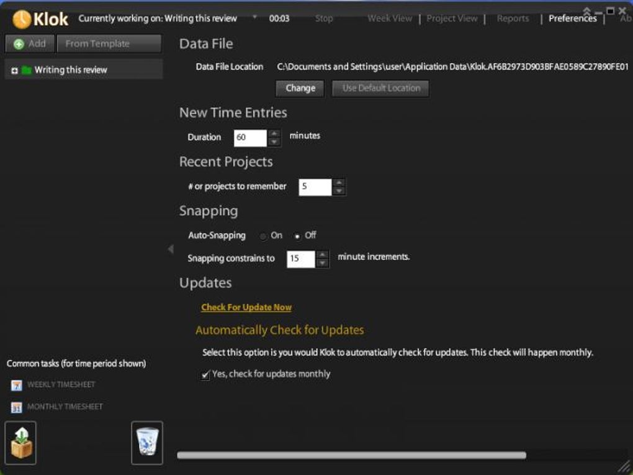Open the monthly timesheet calendar icon

point(17,407)
